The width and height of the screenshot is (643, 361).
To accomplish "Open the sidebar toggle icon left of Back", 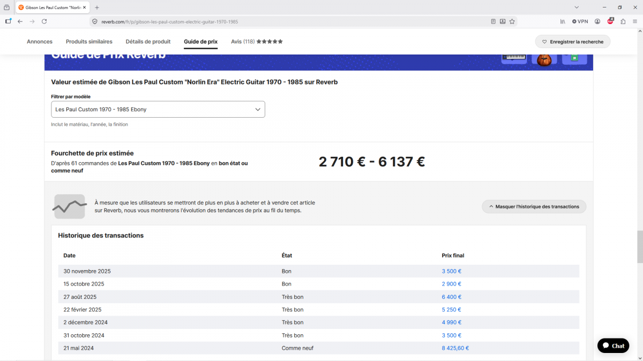I will (8, 21).
